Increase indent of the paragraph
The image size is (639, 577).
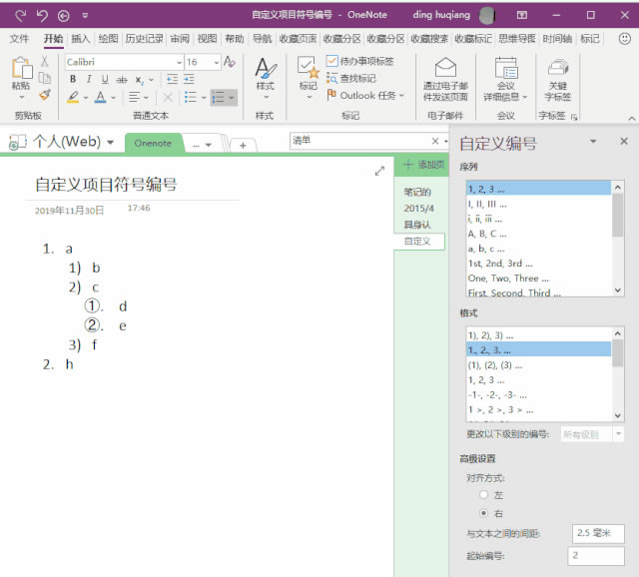click(x=189, y=79)
